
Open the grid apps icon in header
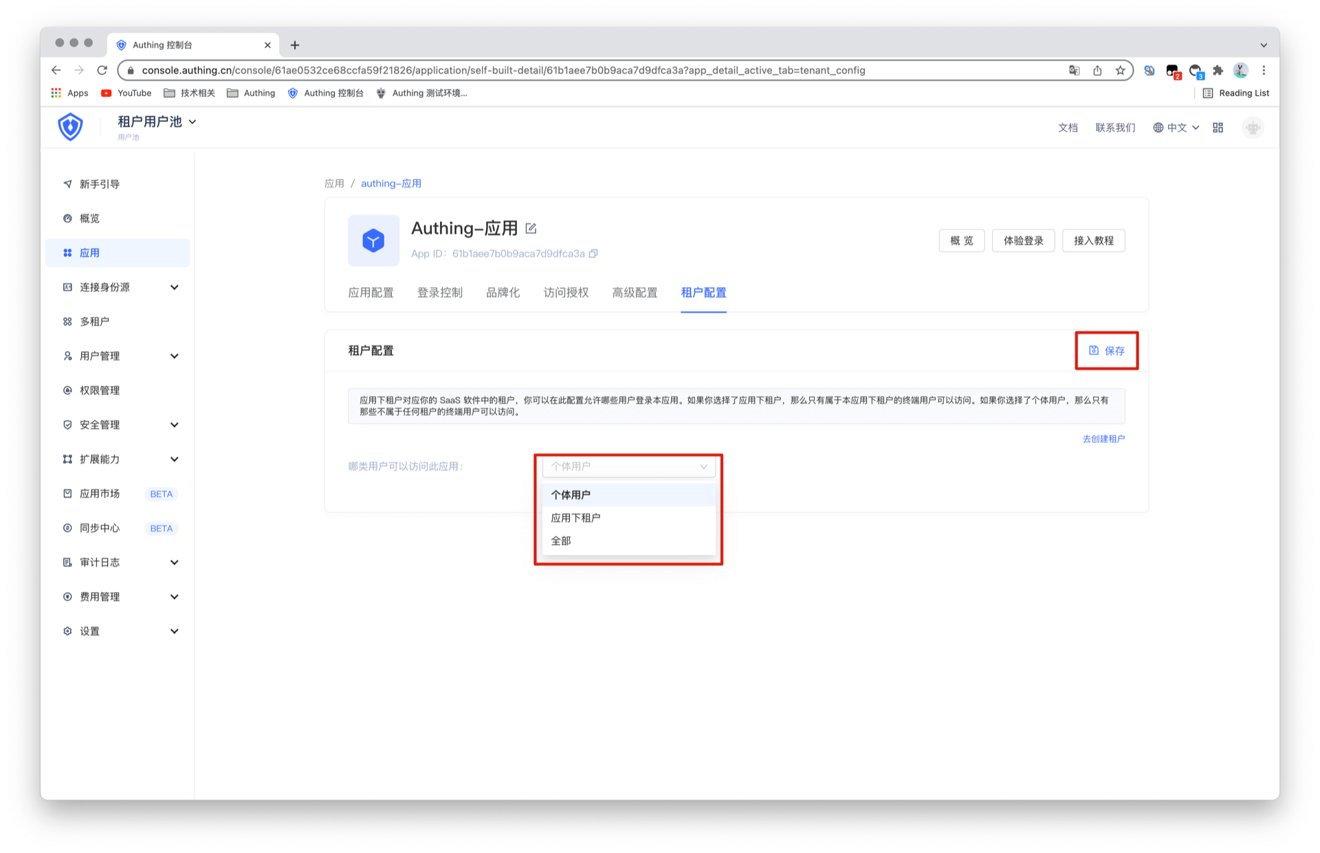(1218, 128)
